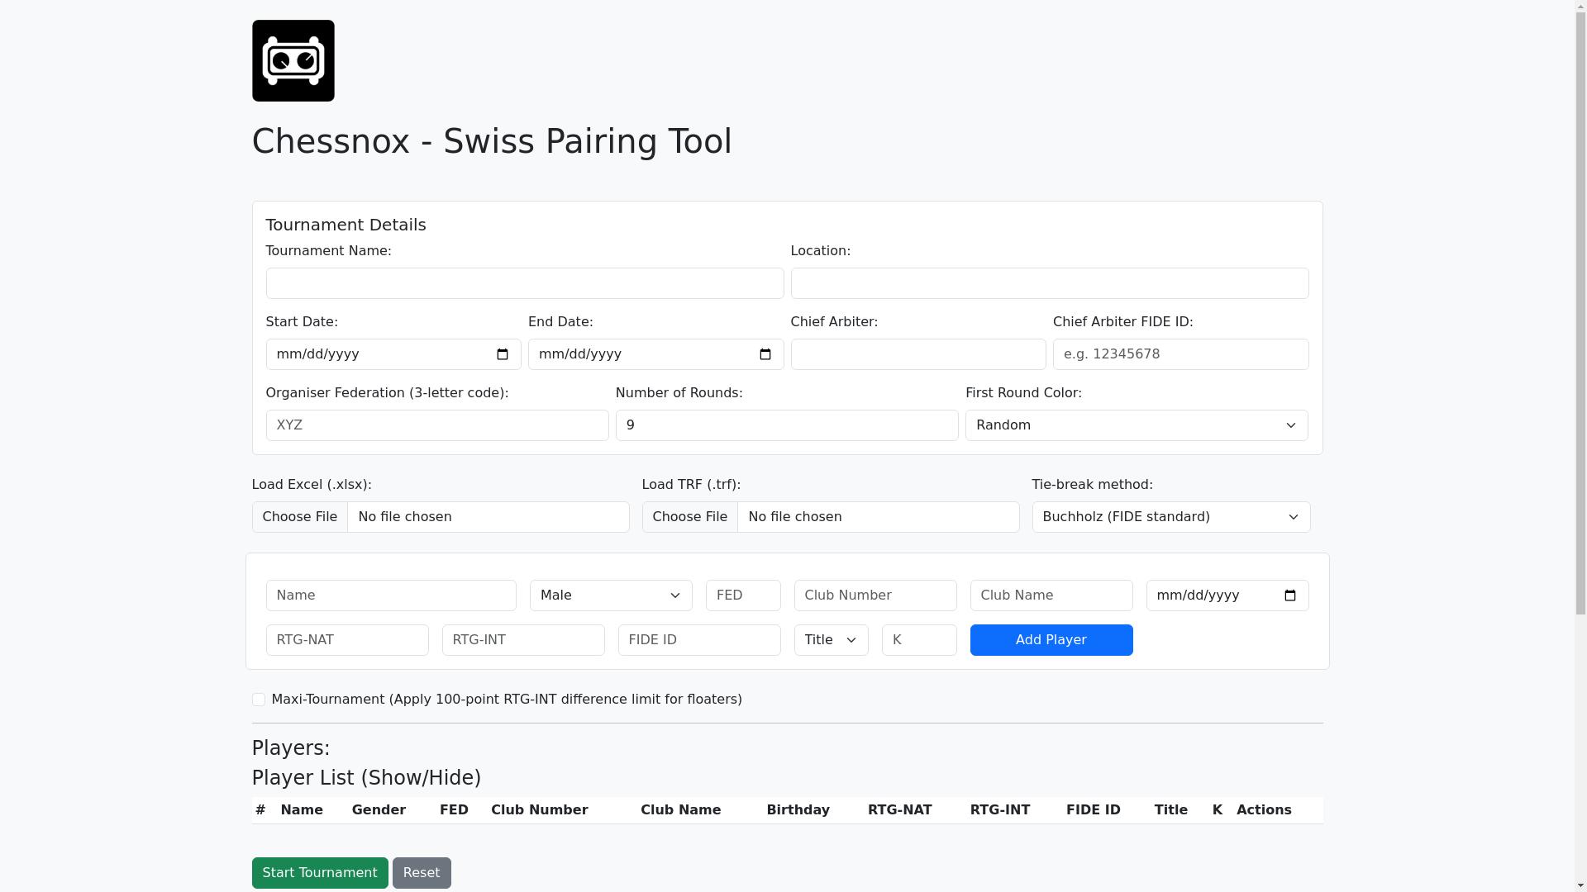The width and height of the screenshot is (1587, 892).
Task: Click the Chief Arbiter FIDE ID field
Action: click(1181, 354)
